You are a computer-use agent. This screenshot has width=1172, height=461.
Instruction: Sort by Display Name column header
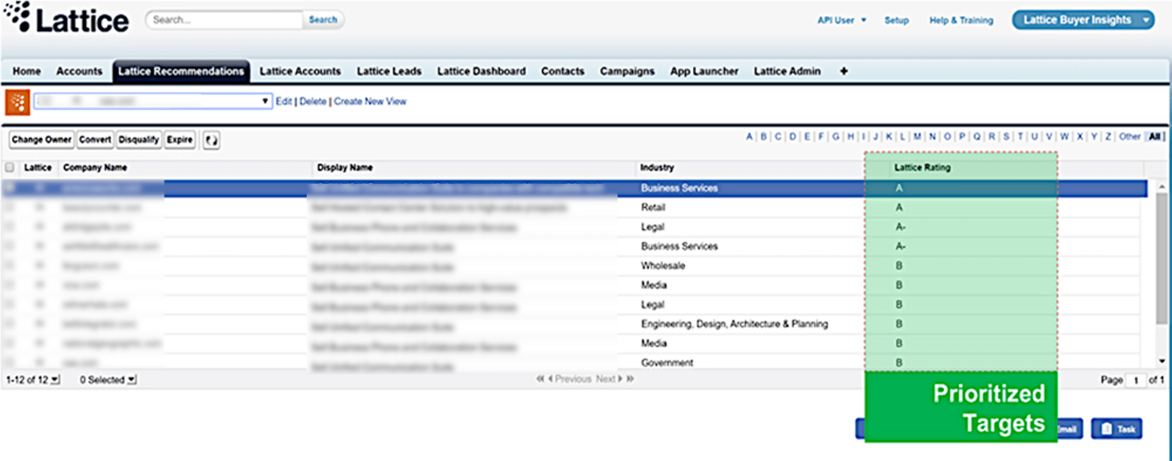345,167
